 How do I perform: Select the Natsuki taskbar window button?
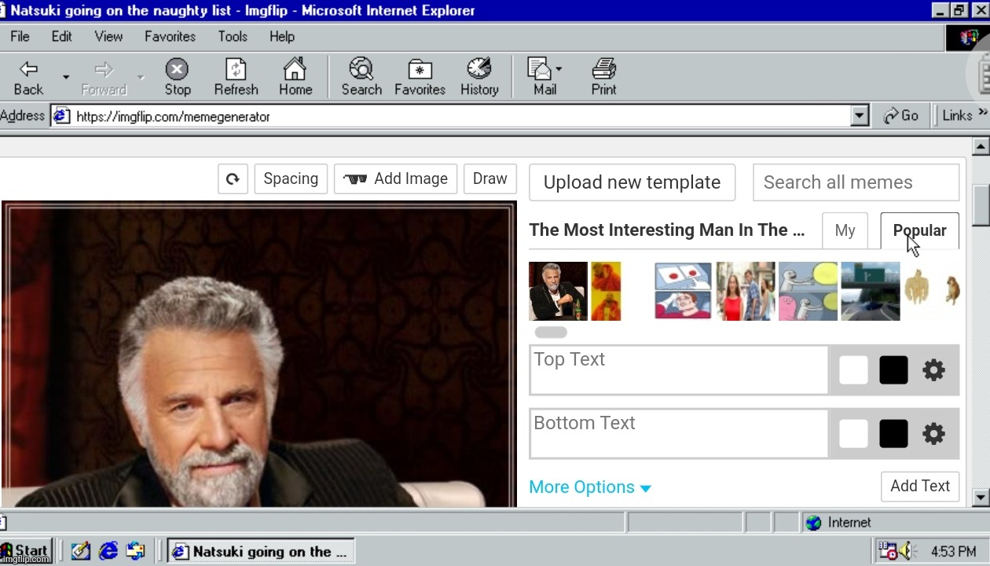(261, 551)
